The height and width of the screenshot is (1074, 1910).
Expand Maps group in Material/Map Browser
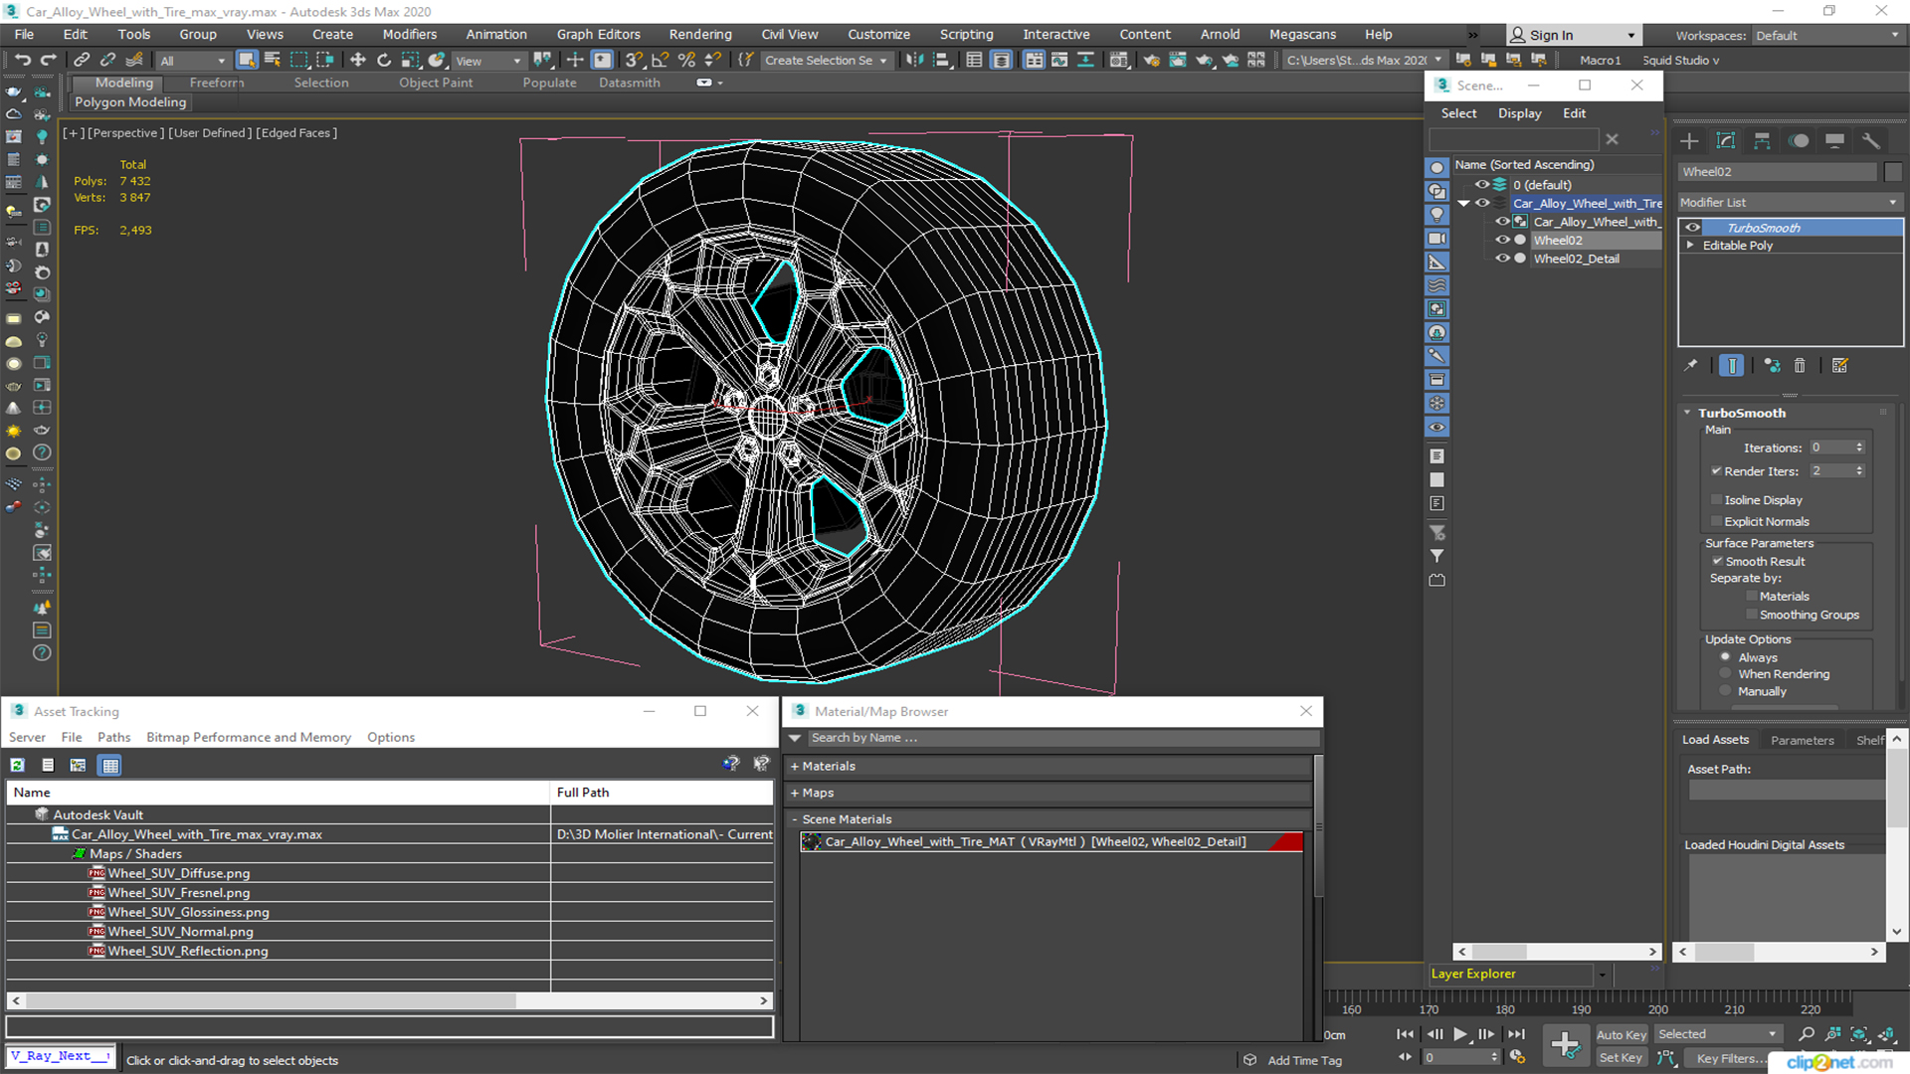(x=795, y=793)
